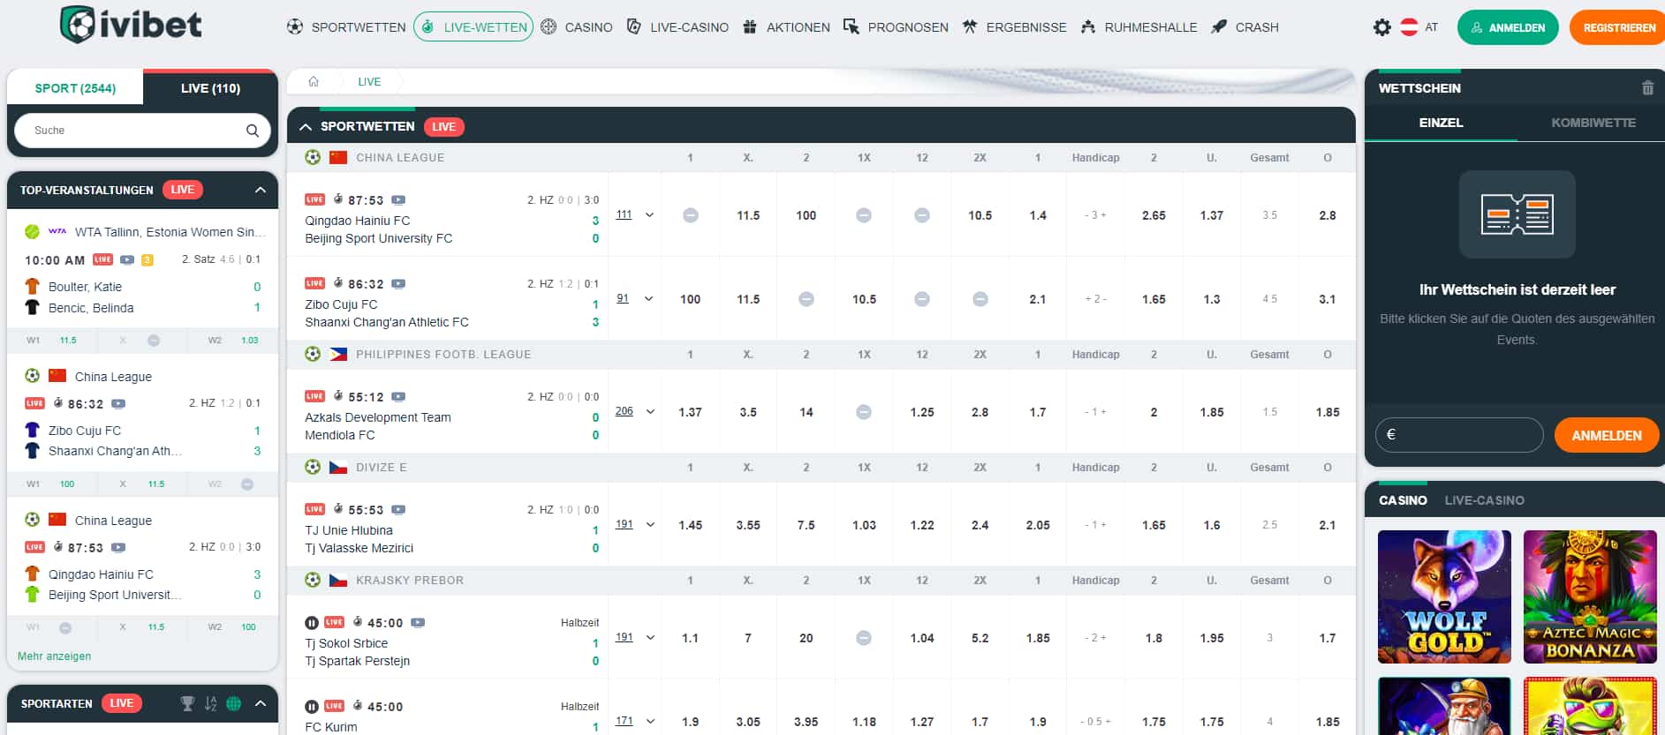The width and height of the screenshot is (1665, 735).
Task: Click soccer ball icon beside CHINA LEAGUE header
Action: 313,157
